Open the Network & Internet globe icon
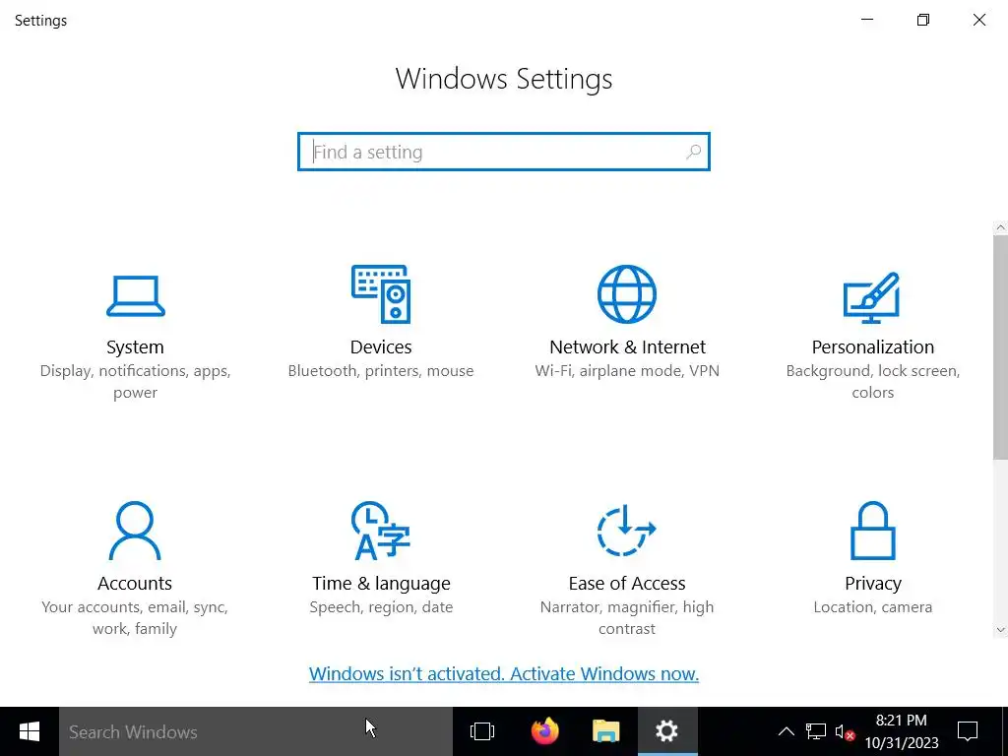1008x756 pixels. click(627, 293)
